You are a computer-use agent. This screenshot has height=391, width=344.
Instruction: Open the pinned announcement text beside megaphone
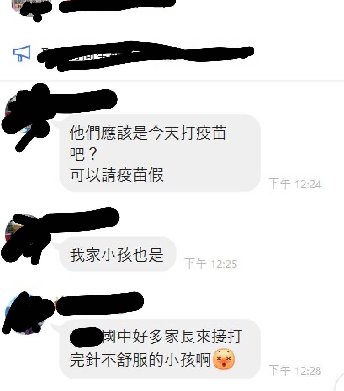[x=145, y=56]
